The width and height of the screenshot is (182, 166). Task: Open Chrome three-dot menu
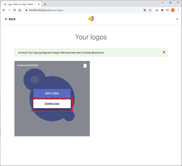178,10
